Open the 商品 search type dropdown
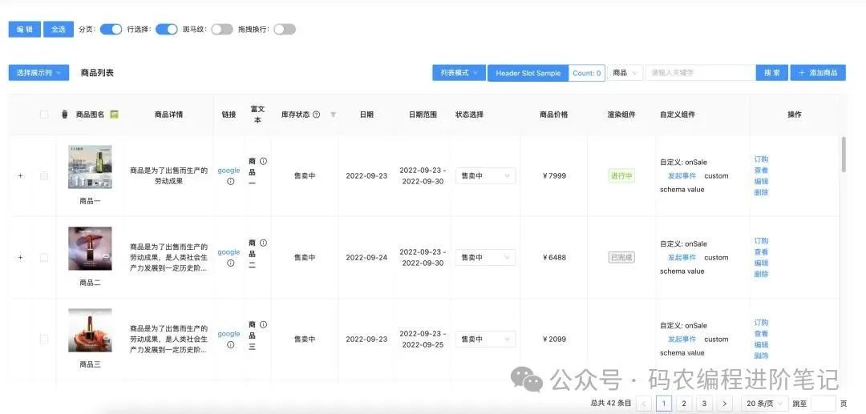Viewport: 866px width, 414px height. pyautogui.click(x=625, y=73)
